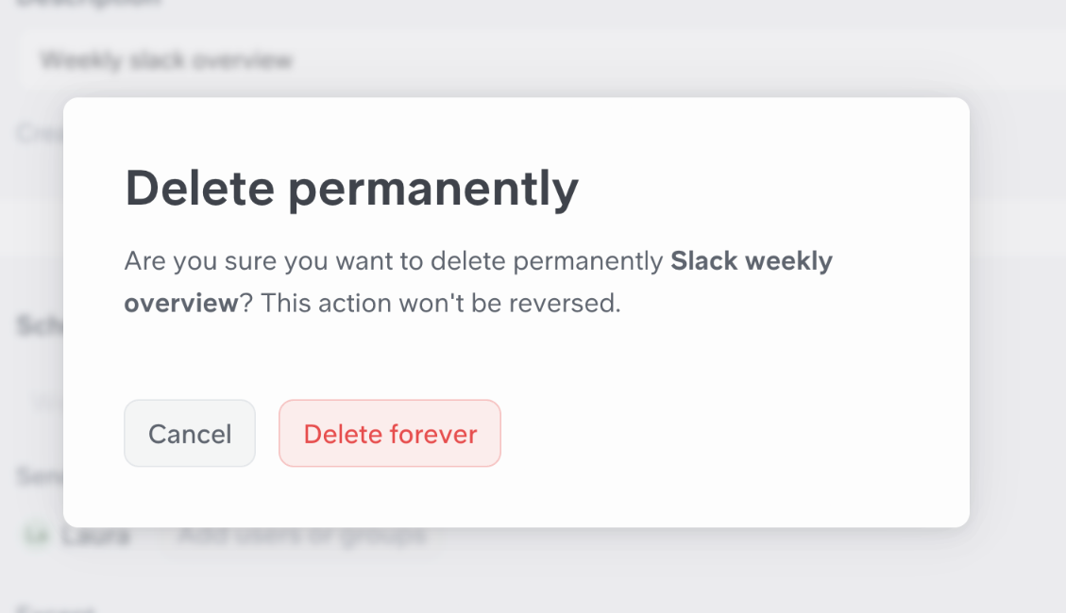
Task: Click the "Delete permanently" dialog heading
Action: (x=351, y=189)
